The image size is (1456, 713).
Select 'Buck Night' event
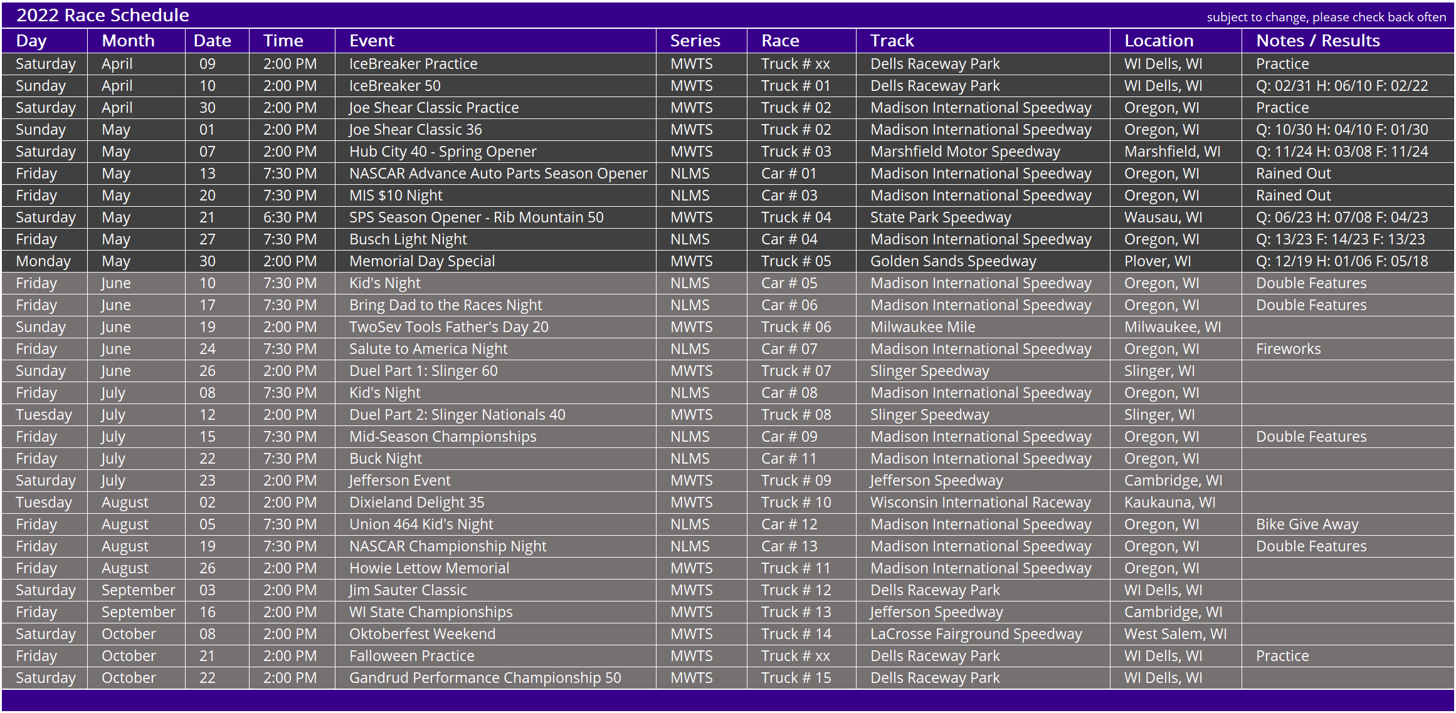[x=386, y=459]
